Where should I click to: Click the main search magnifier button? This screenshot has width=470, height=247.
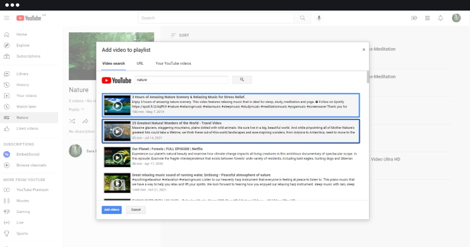point(303,18)
